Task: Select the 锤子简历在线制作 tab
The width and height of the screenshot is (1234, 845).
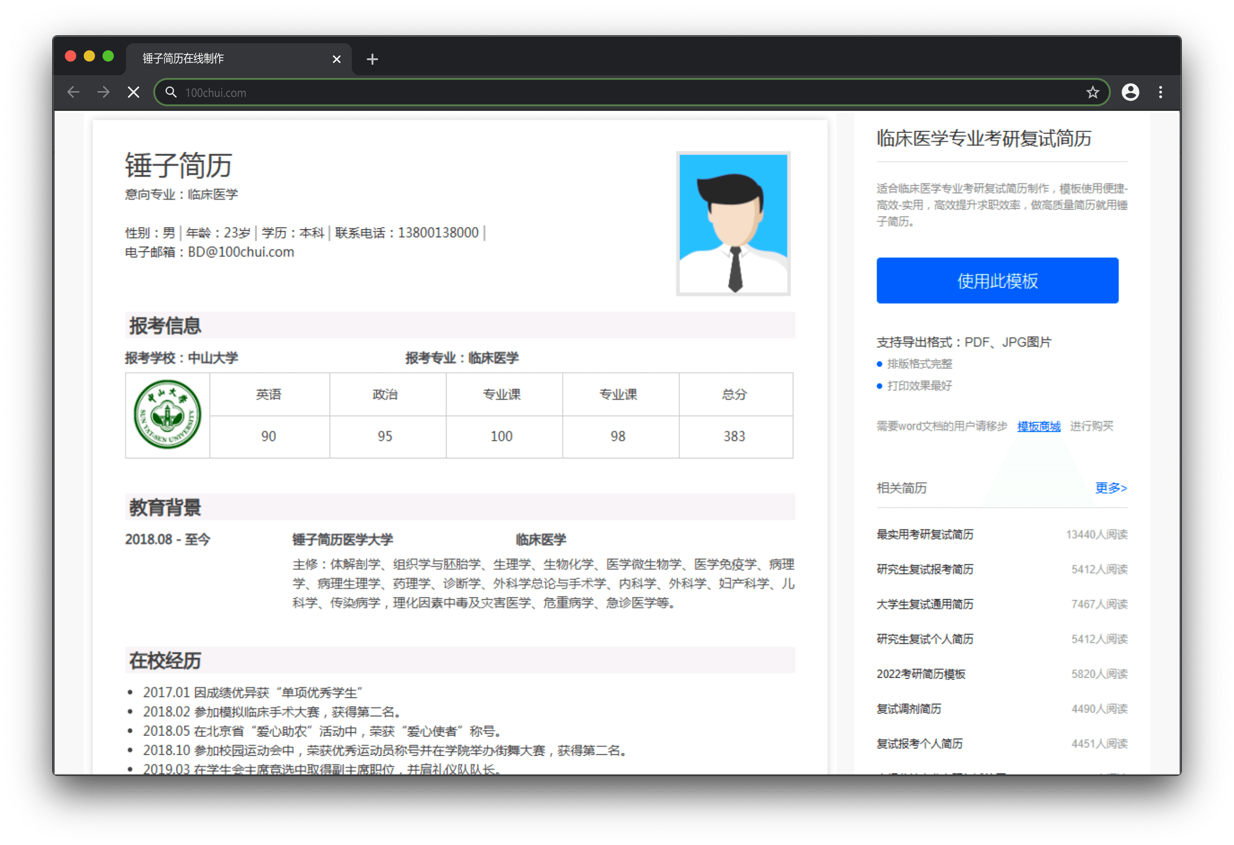Action: coord(239,58)
